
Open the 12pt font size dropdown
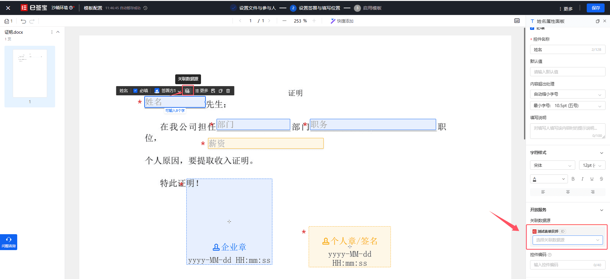coord(592,165)
